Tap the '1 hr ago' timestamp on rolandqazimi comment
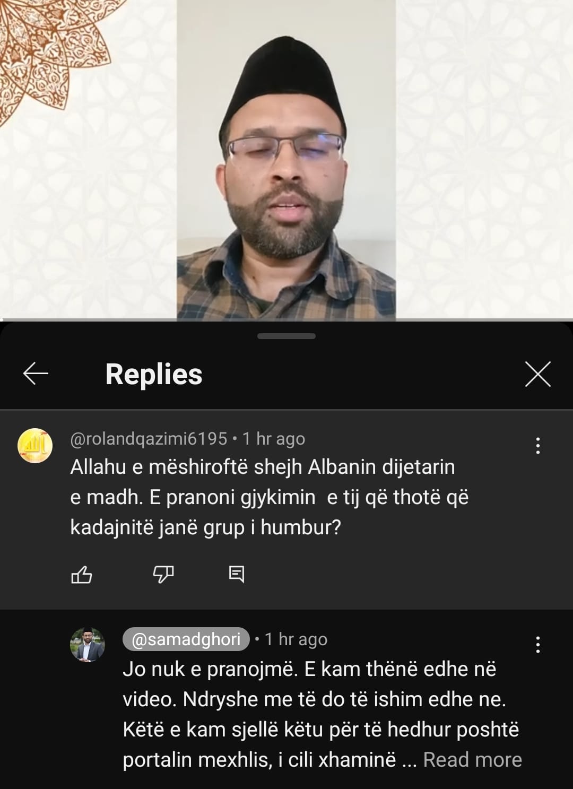Screen dimensions: 573x789 pyautogui.click(x=274, y=439)
